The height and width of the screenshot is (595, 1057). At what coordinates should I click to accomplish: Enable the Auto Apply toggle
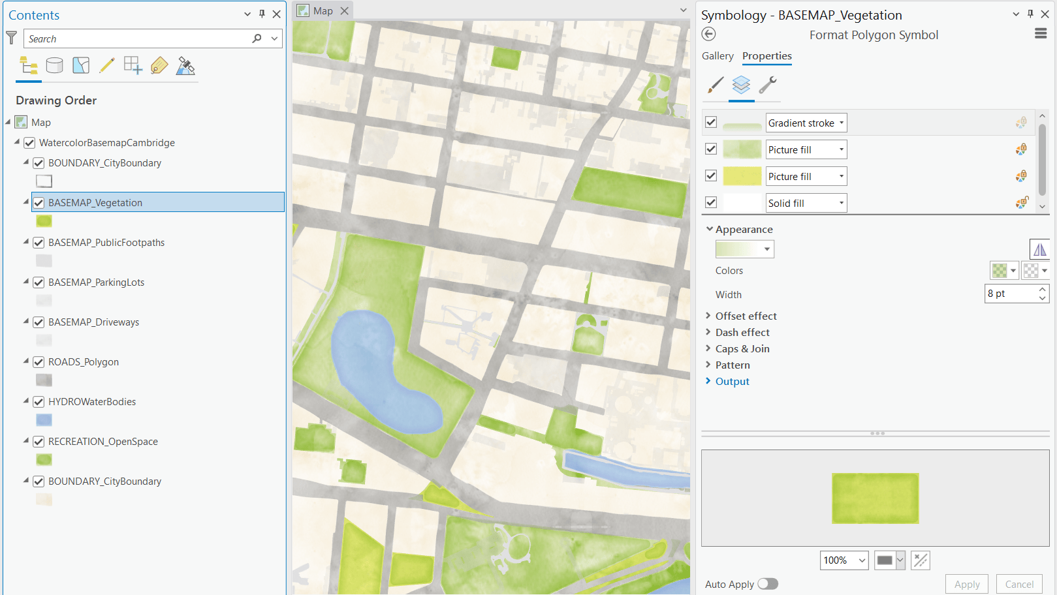(x=768, y=584)
